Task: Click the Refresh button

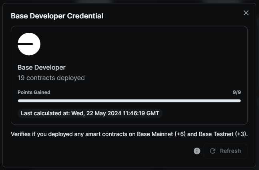Action: pyautogui.click(x=225, y=151)
